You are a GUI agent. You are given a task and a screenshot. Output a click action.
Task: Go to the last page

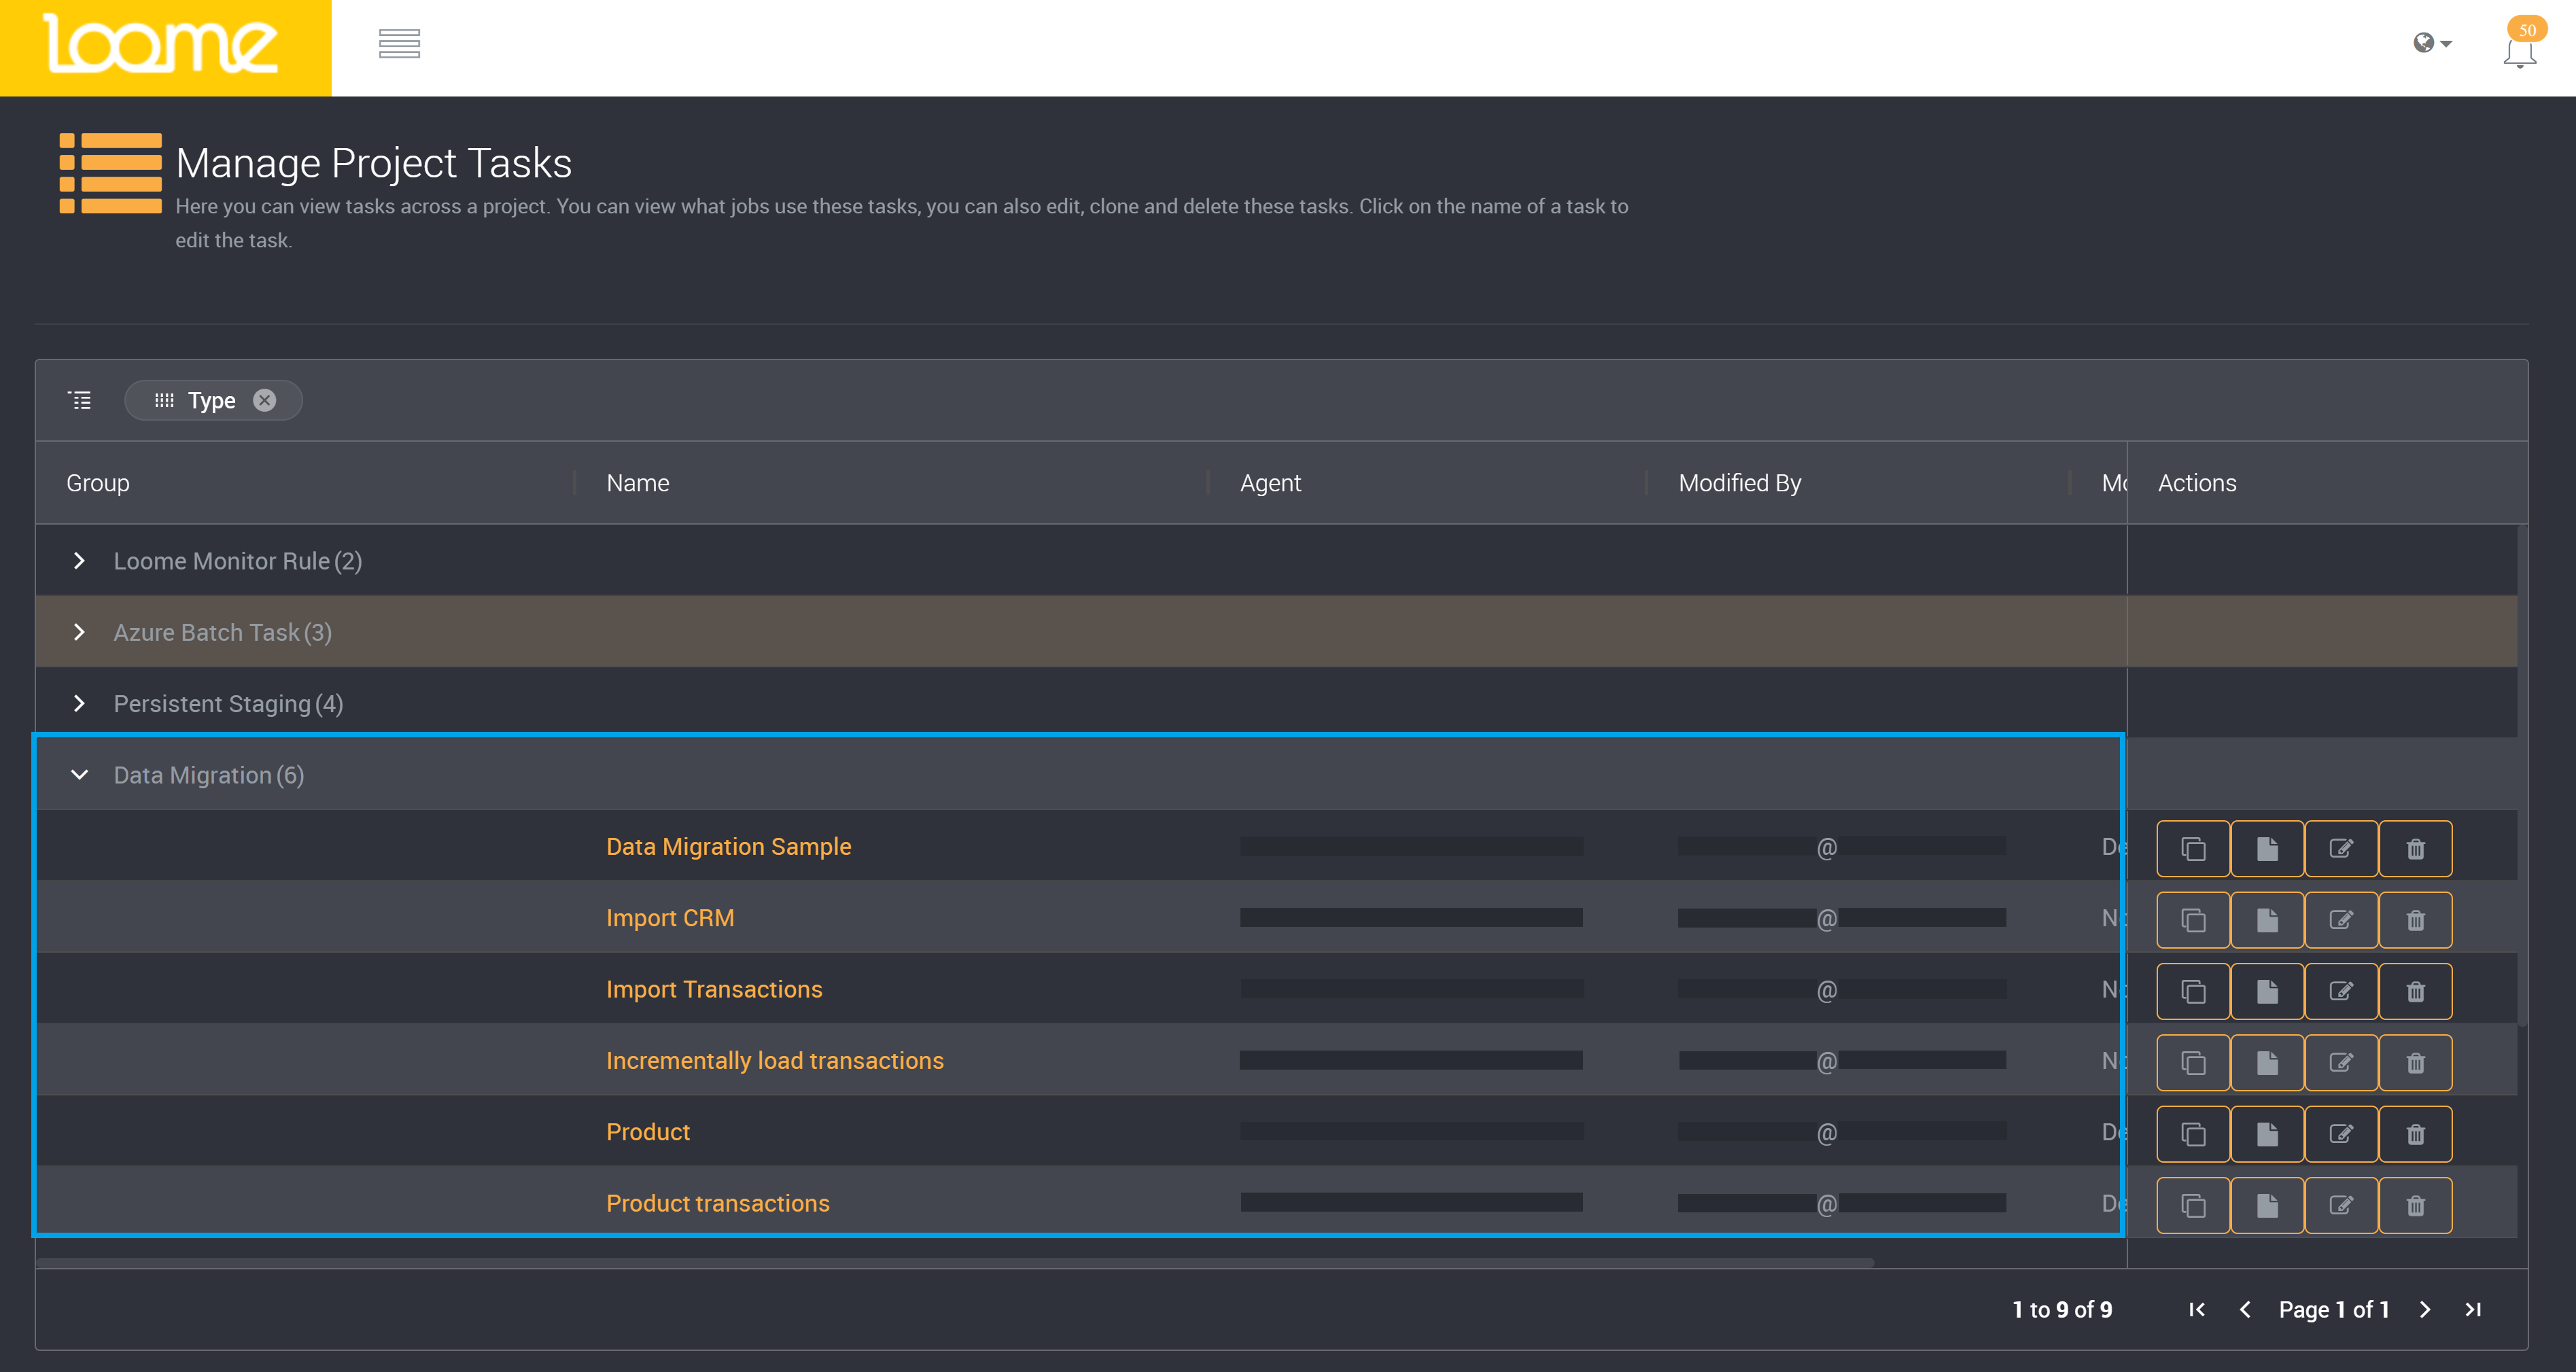2473,1310
